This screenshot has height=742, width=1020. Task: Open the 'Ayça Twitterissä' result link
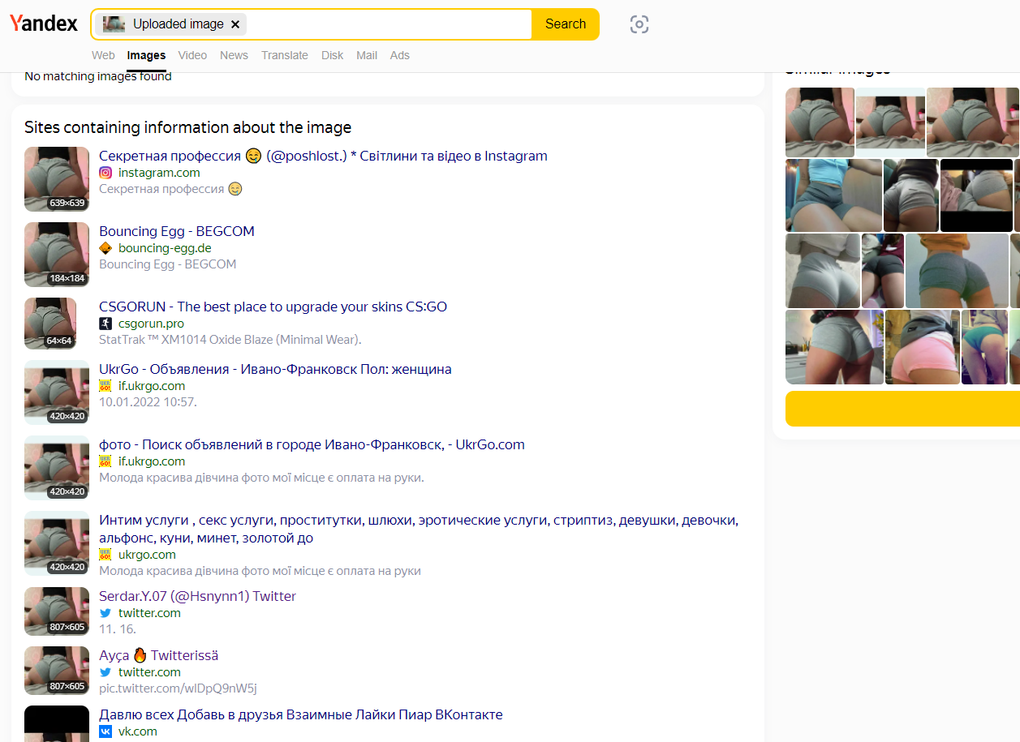(x=158, y=655)
